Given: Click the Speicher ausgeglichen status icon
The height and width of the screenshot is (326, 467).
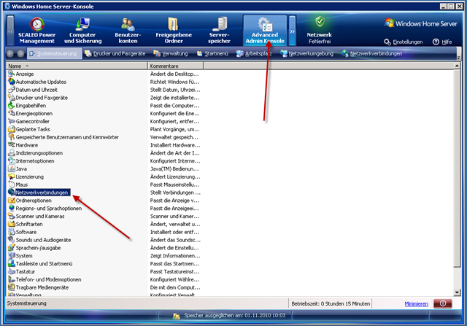Looking at the screenshot, I should 177,316.
